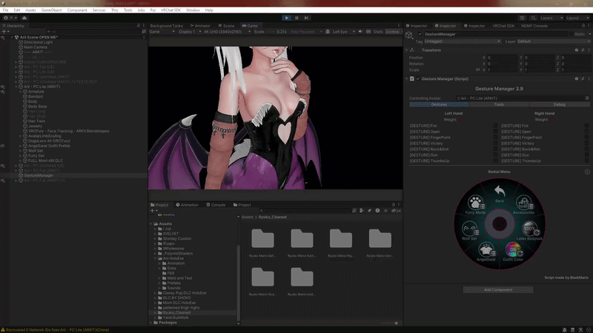Toggle right hand GESTURE ThumbsUp checkbox
Screen dimensions: 593x333
[x=586, y=161]
